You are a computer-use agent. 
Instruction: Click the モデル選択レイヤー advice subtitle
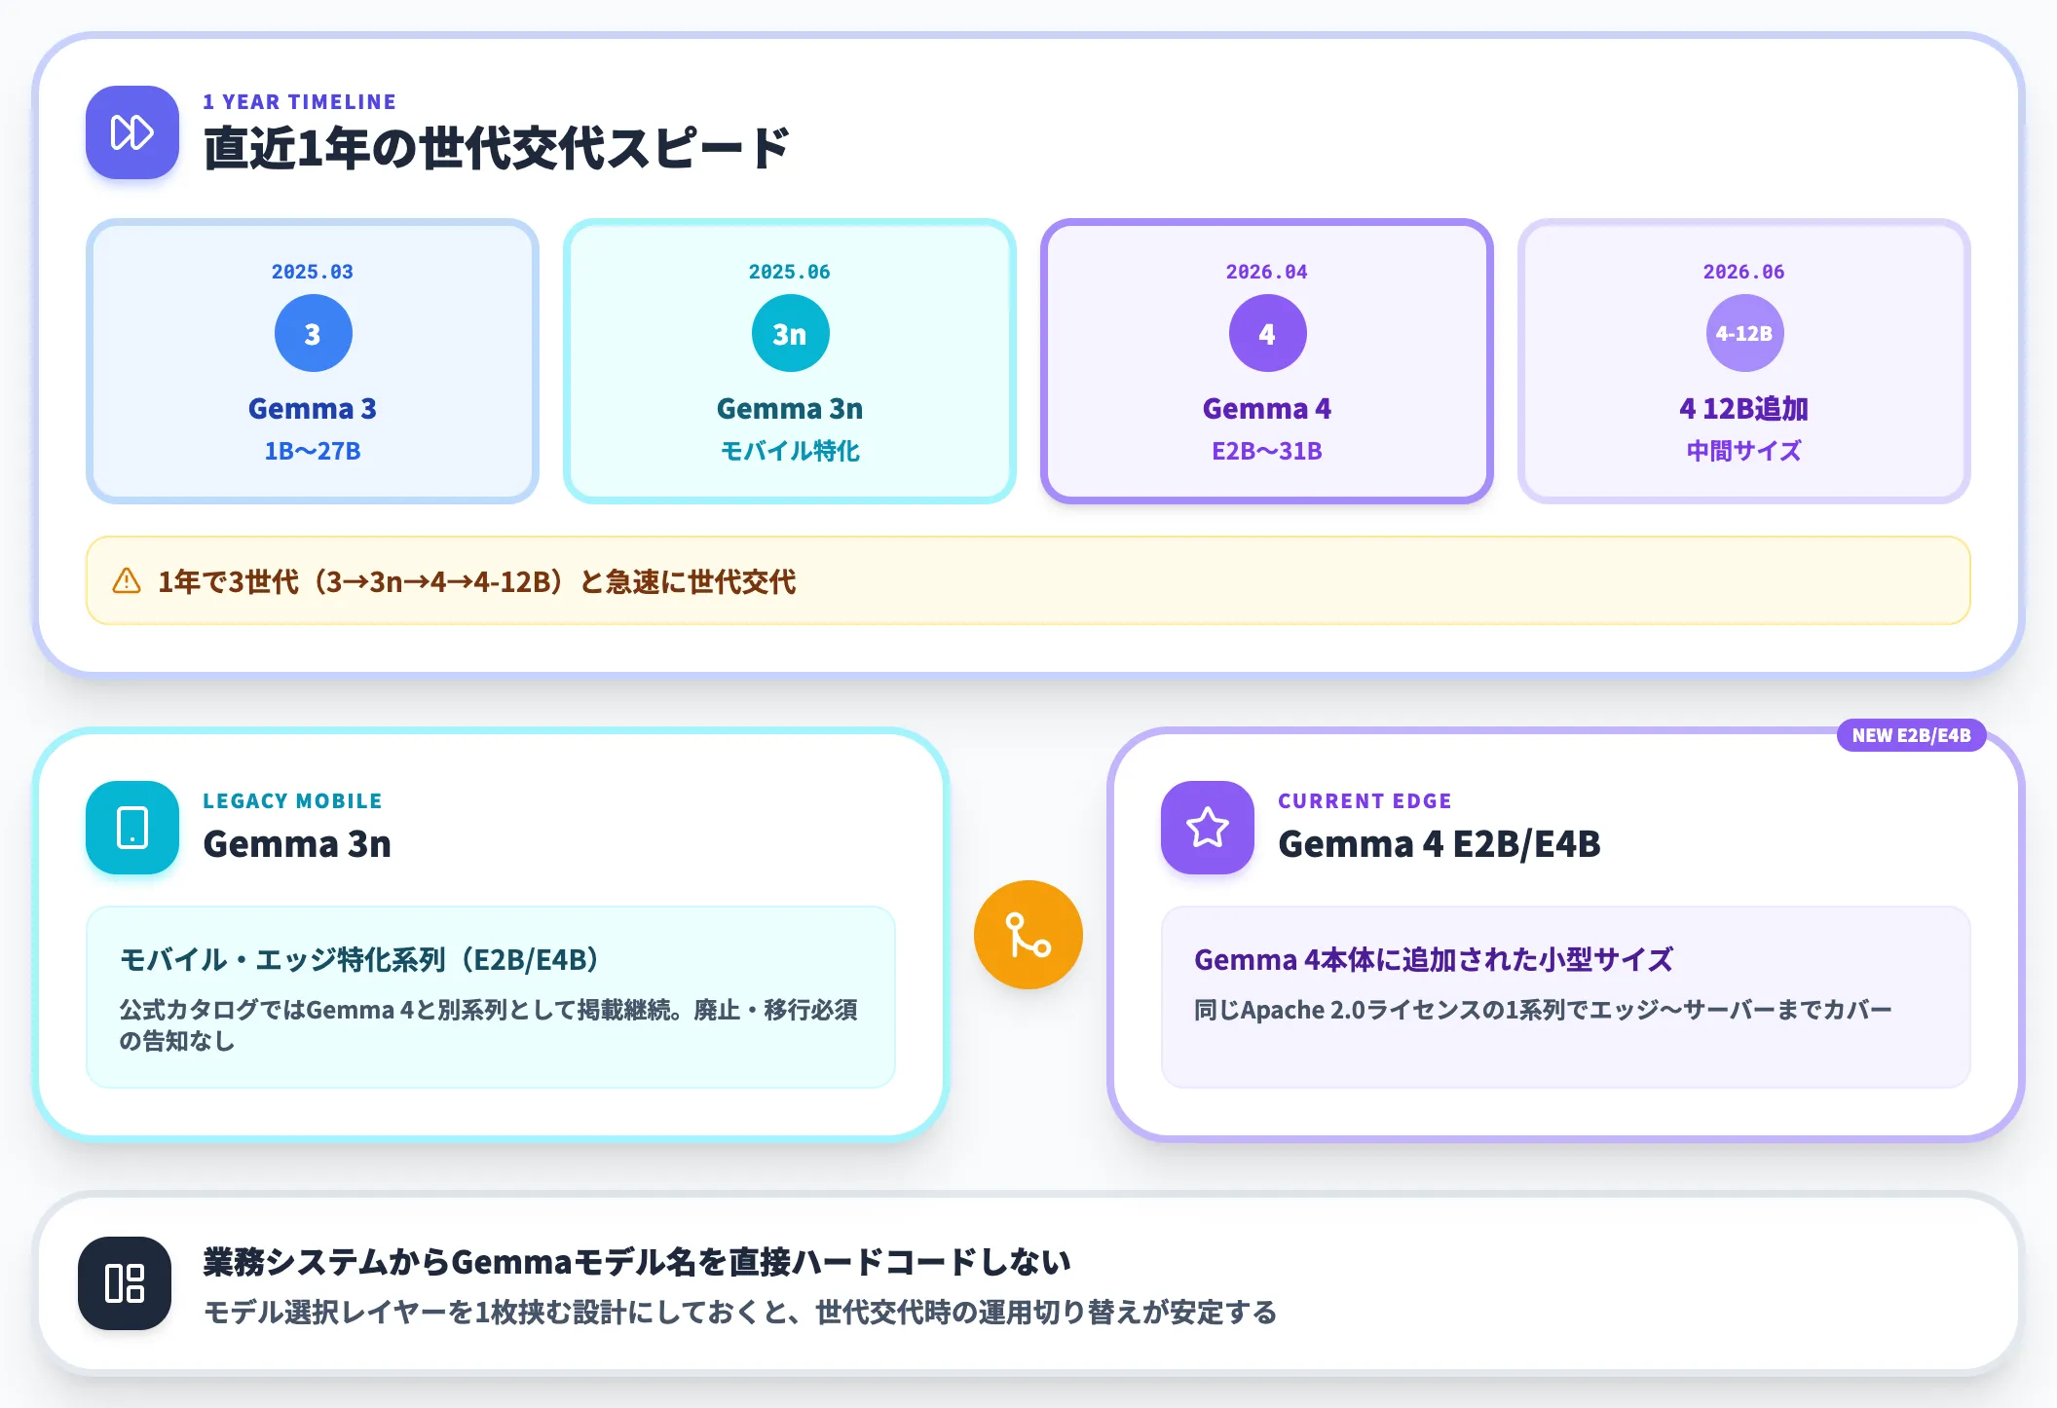[740, 1313]
